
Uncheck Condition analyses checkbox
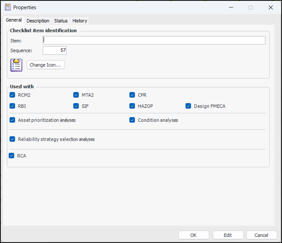(x=132, y=120)
